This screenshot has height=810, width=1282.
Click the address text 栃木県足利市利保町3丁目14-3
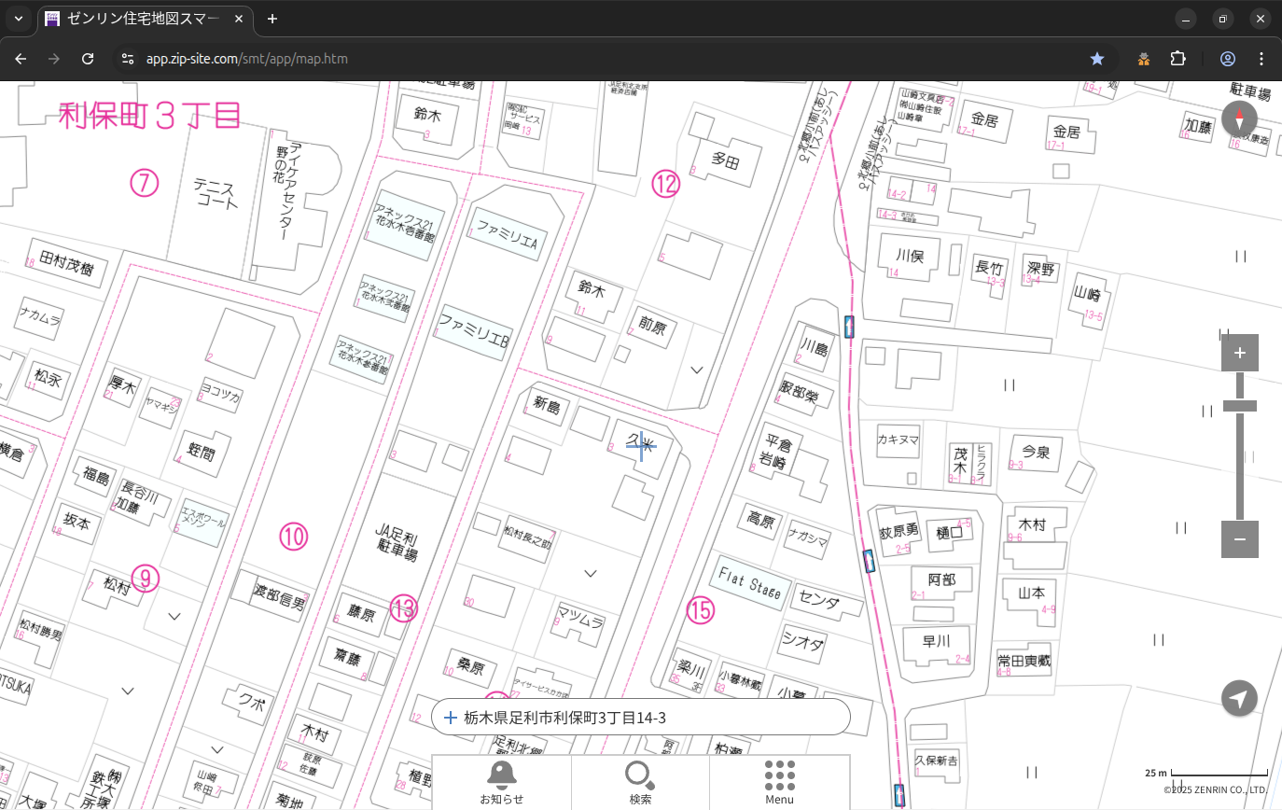pos(564,718)
